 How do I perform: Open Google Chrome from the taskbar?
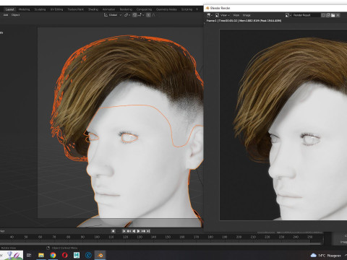(53, 255)
